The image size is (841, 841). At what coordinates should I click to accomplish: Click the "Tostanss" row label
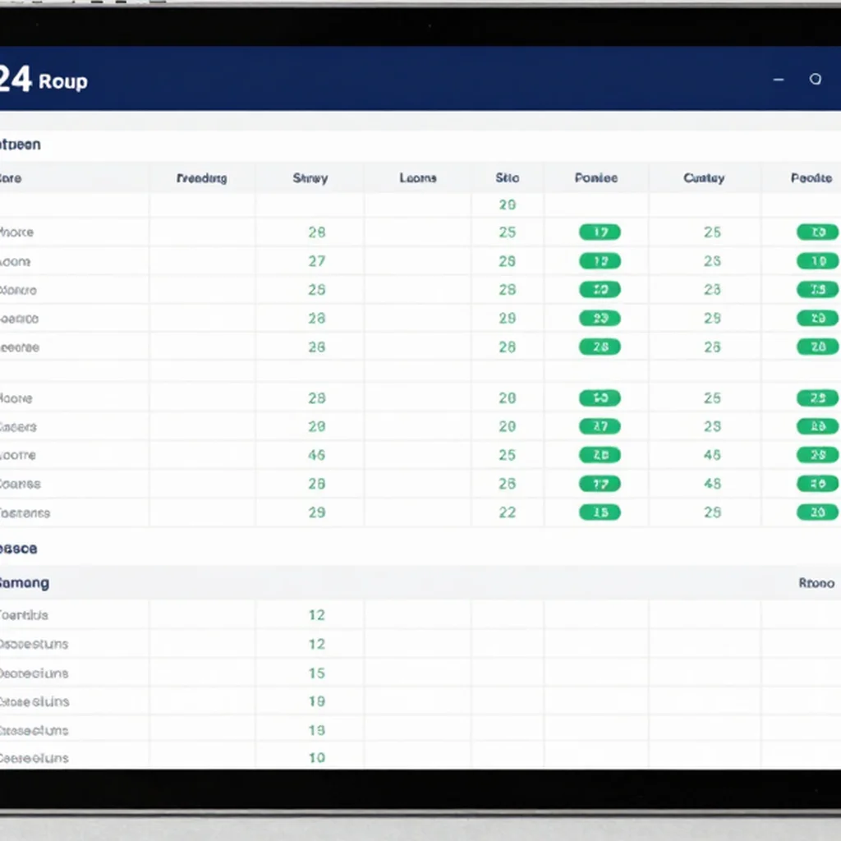click(25, 513)
